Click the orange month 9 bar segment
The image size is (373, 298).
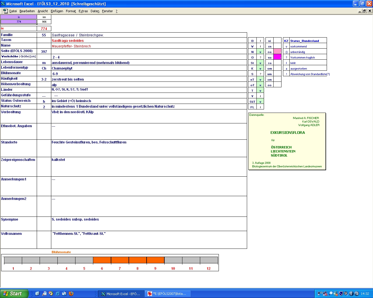(x=155, y=260)
